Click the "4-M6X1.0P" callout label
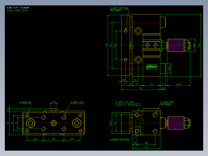Image resolution: width=208 pixels, height=156 pixels. click(25, 102)
